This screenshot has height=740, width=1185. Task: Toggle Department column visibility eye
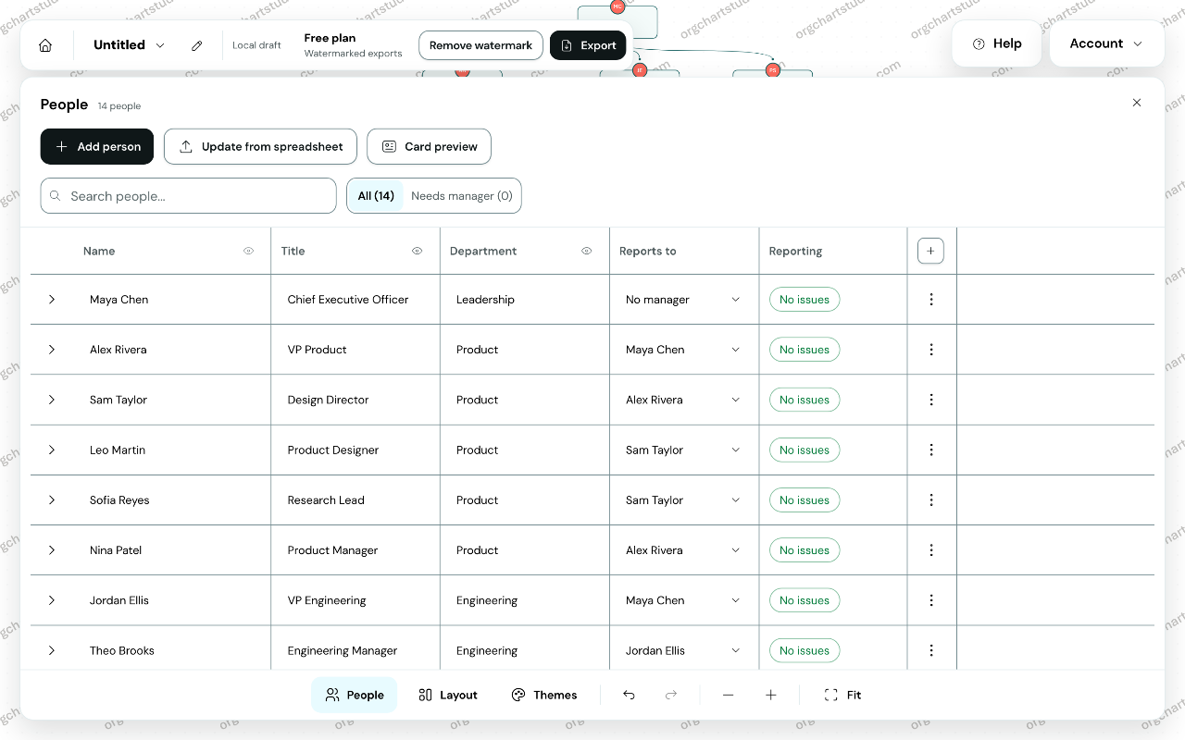586,251
